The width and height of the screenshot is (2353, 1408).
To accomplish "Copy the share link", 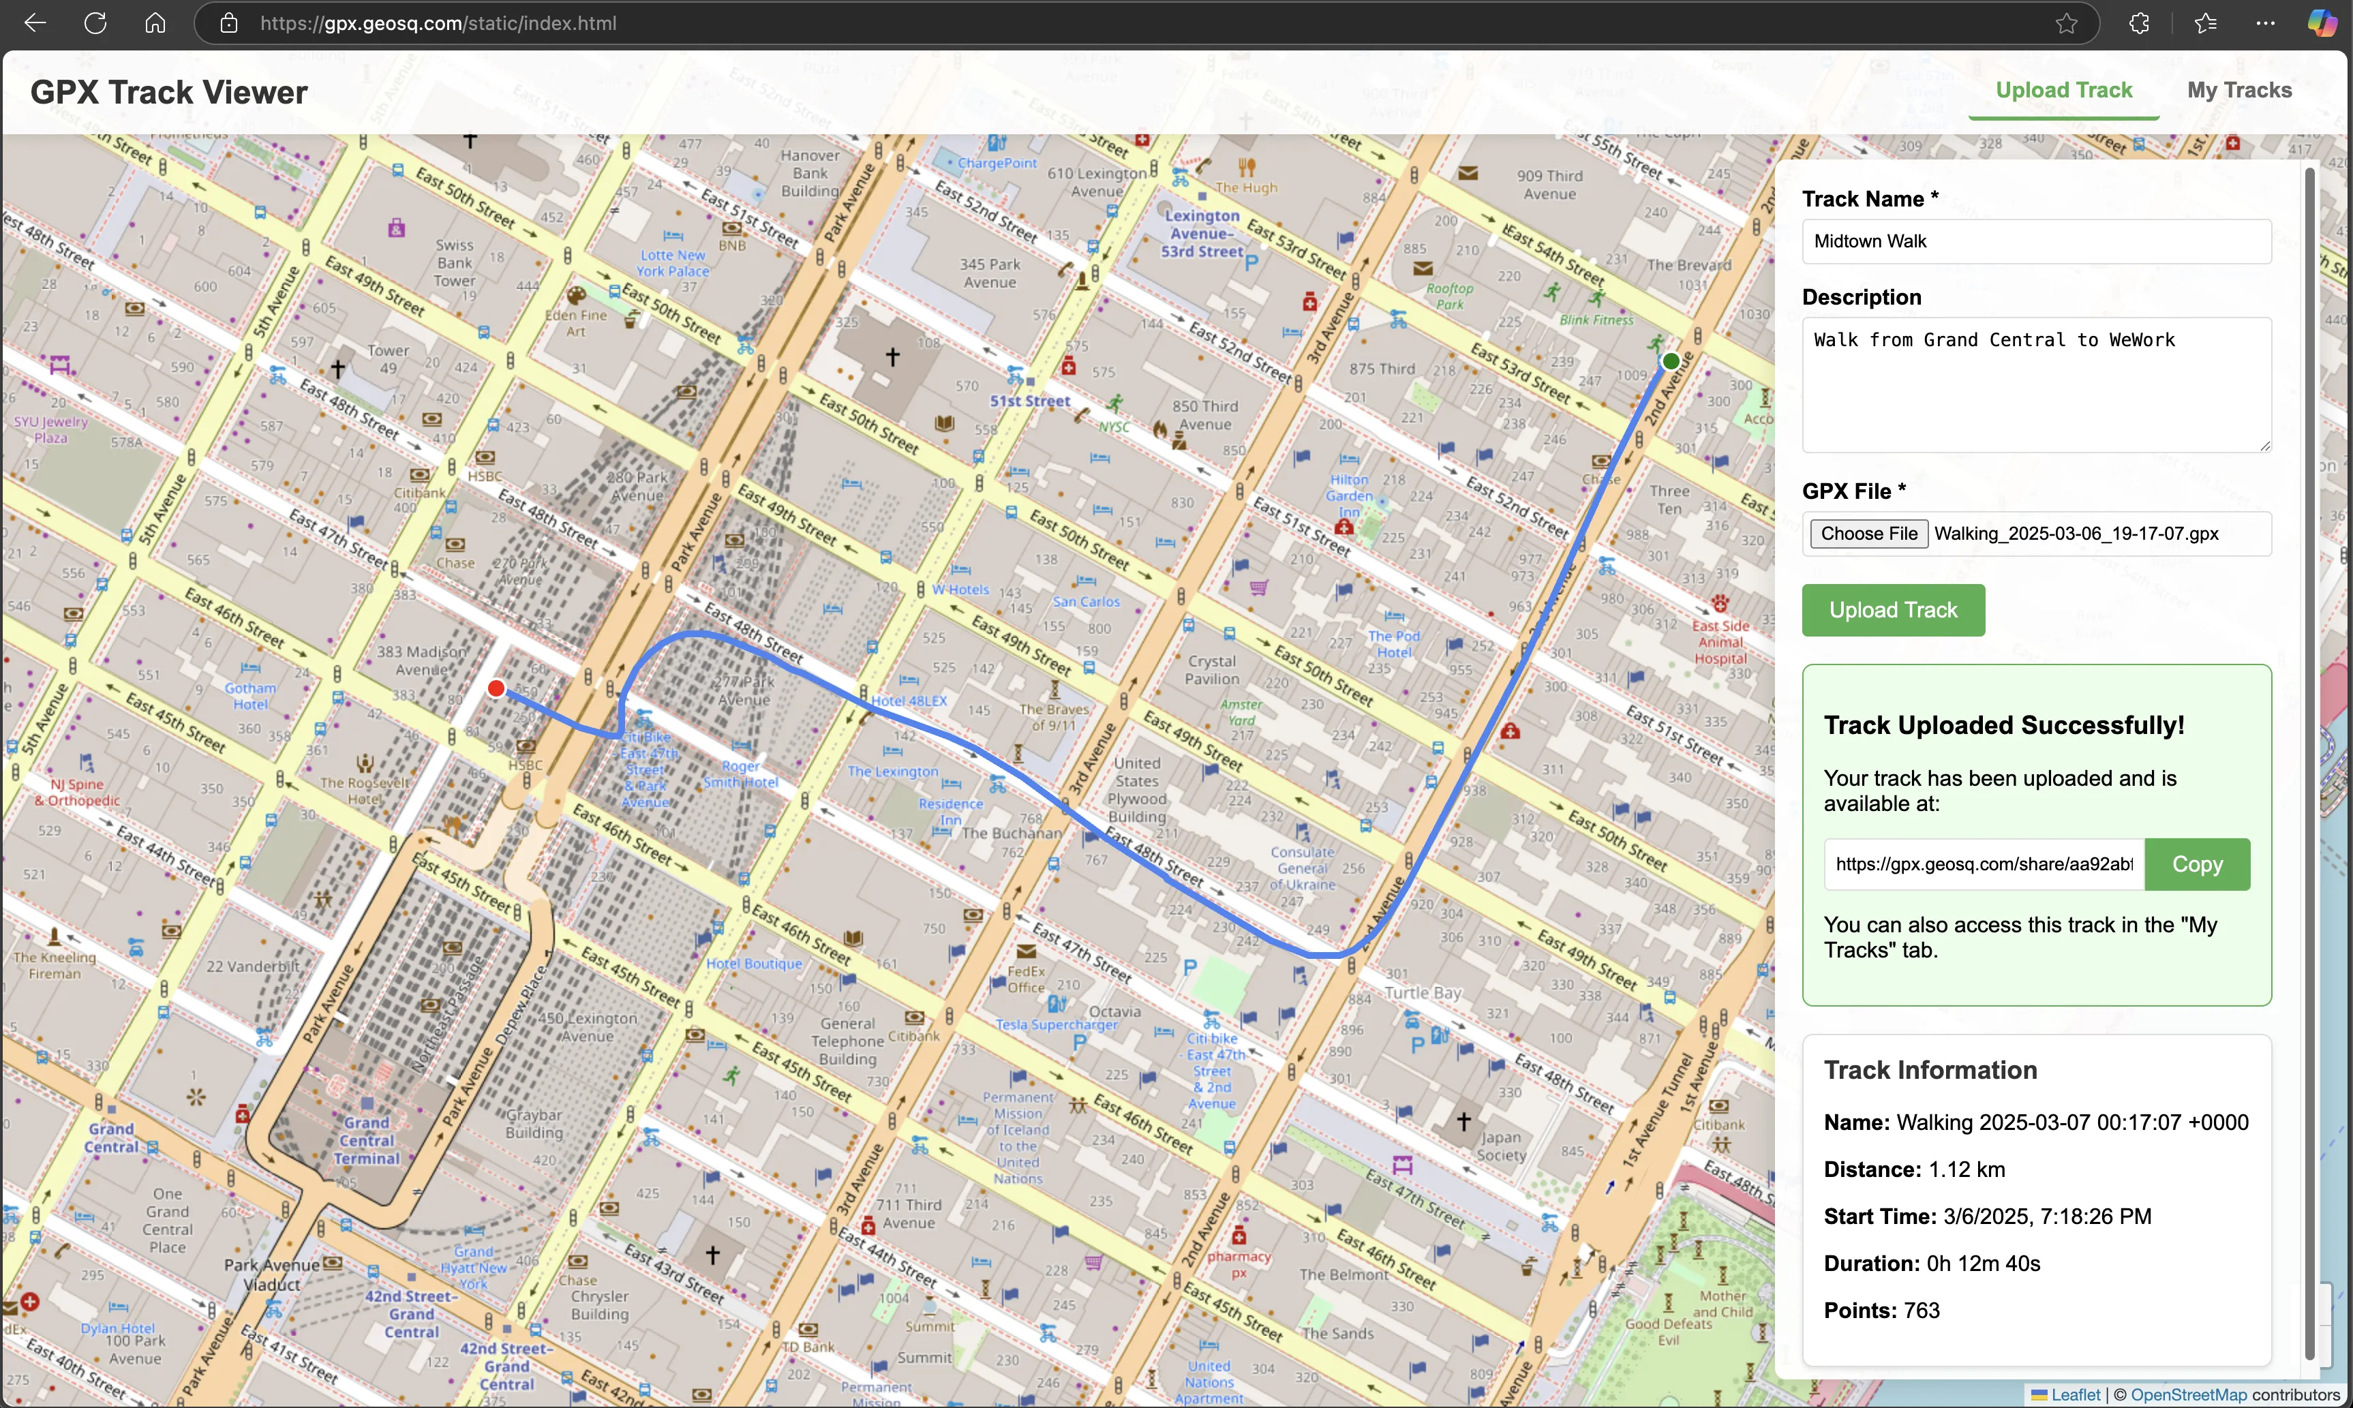I will click(2198, 864).
